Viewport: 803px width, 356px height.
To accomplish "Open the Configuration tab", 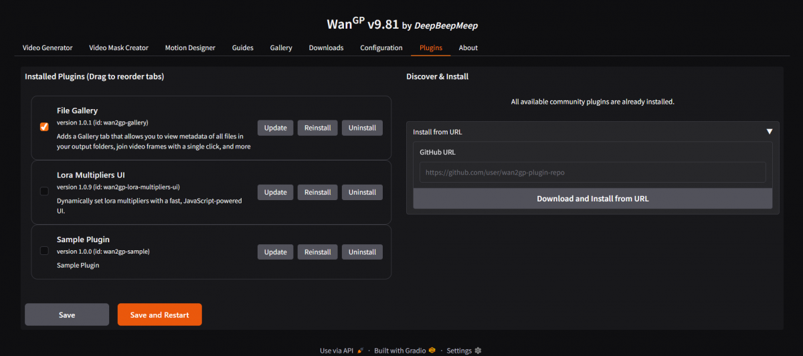I will coord(381,48).
